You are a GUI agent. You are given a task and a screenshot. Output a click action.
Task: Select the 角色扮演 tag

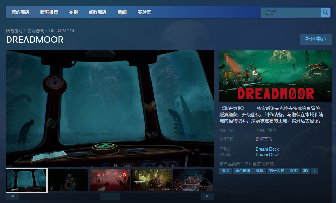pos(242,171)
